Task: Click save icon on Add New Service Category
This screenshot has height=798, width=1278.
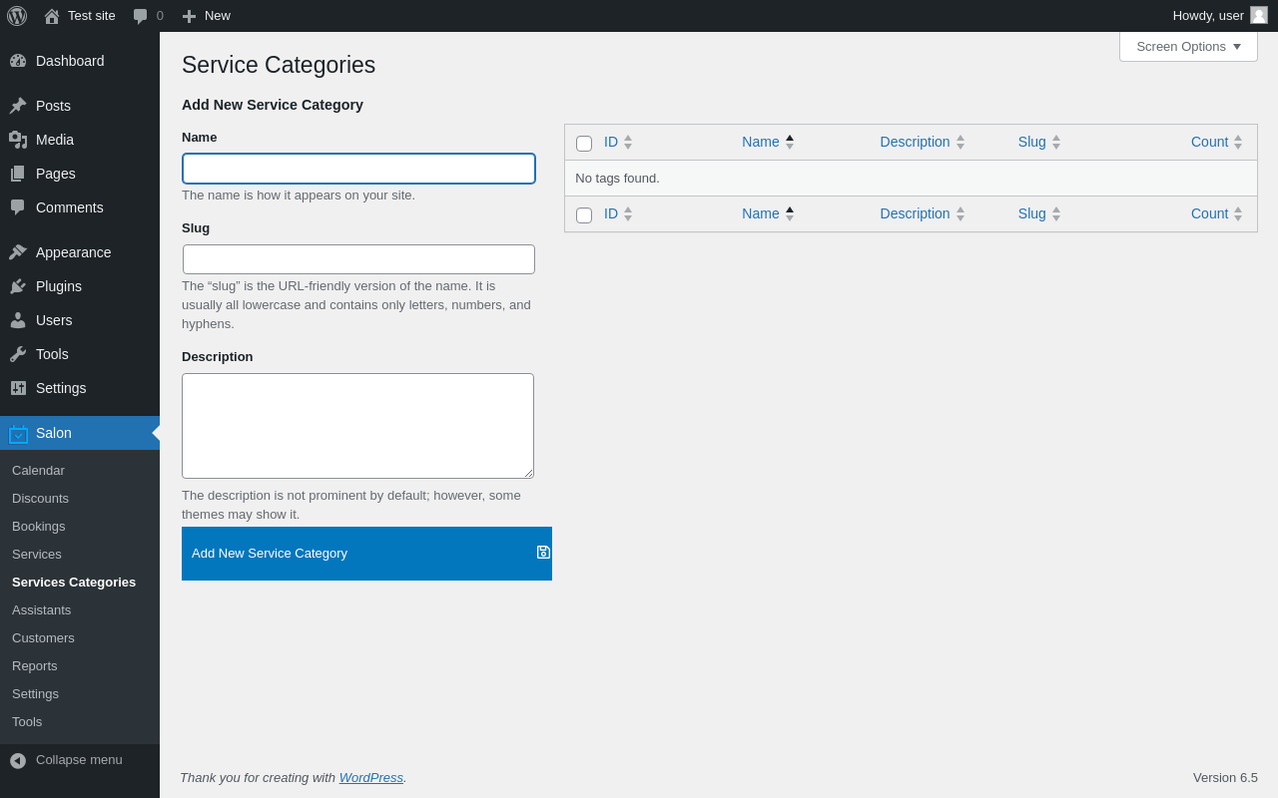Action: coord(543,553)
